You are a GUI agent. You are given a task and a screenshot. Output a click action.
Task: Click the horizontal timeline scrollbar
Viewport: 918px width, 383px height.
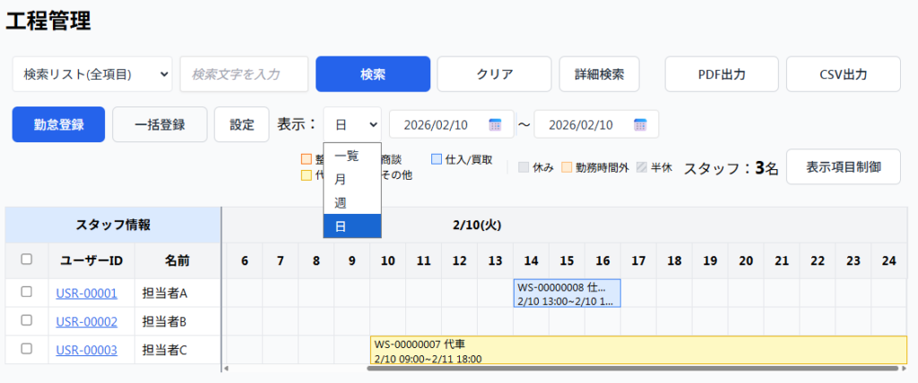tap(628, 368)
